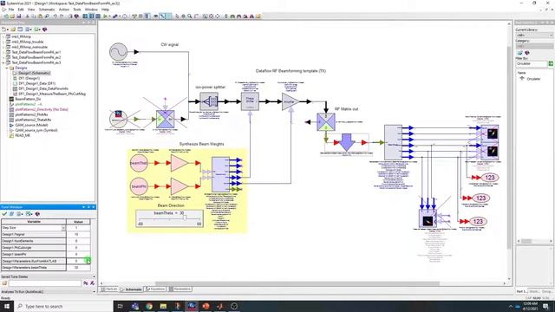This screenshot has width=555, height=312.
Task: Click the magnifier Zoom icon in the toolbar
Action: pos(190,16)
